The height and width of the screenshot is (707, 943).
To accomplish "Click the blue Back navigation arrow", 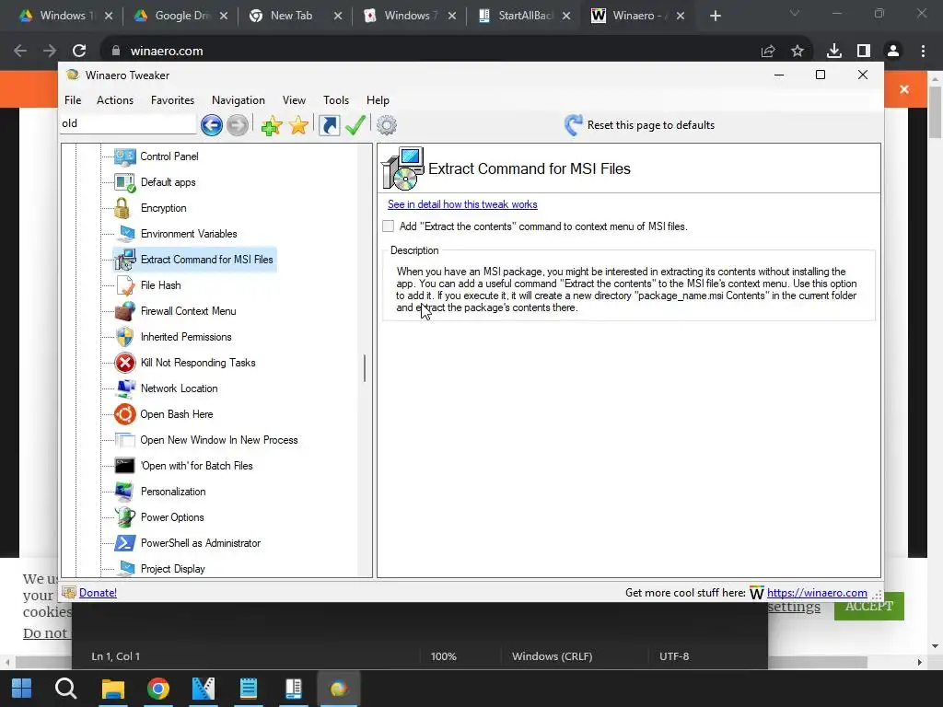I will click(212, 125).
